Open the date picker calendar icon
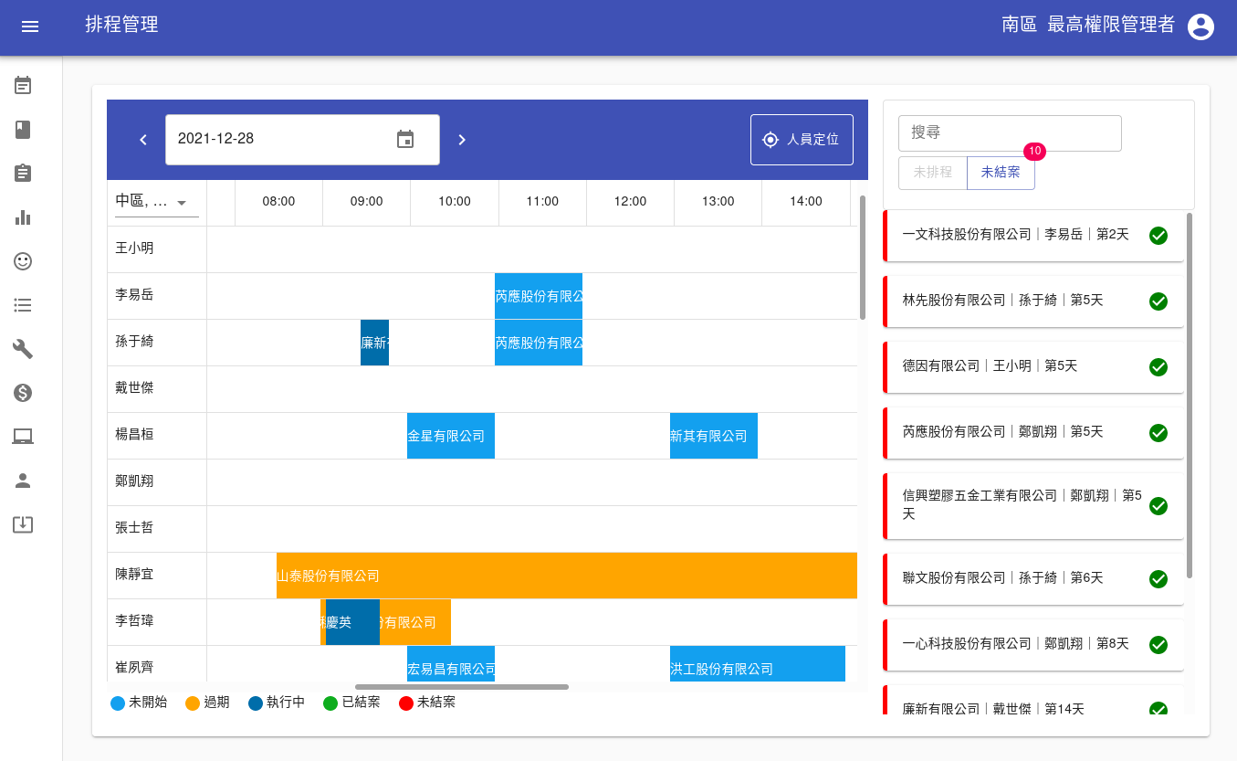 pyautogui.click(x=405, y=140)
